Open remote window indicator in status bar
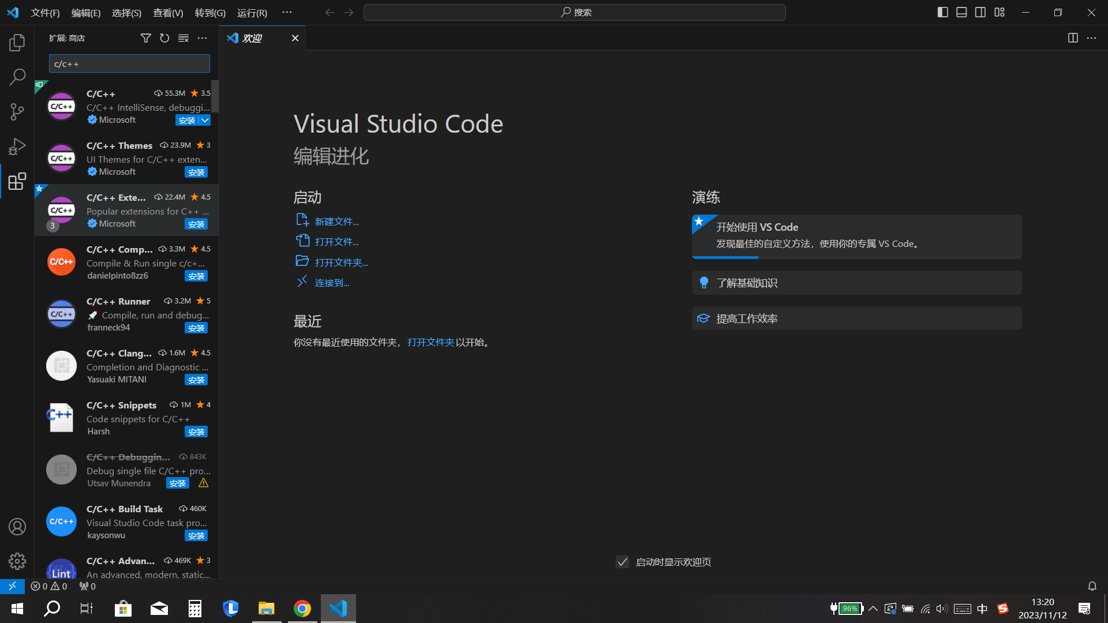Image resolution: width=1108 pixels, height=623 pixels. tap(12, 586)
